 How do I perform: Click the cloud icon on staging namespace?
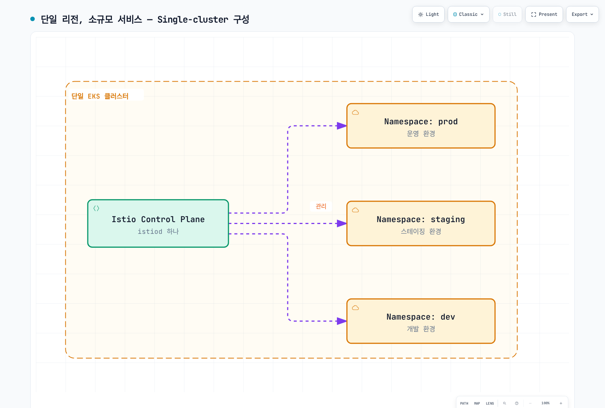tap(355, 210)
